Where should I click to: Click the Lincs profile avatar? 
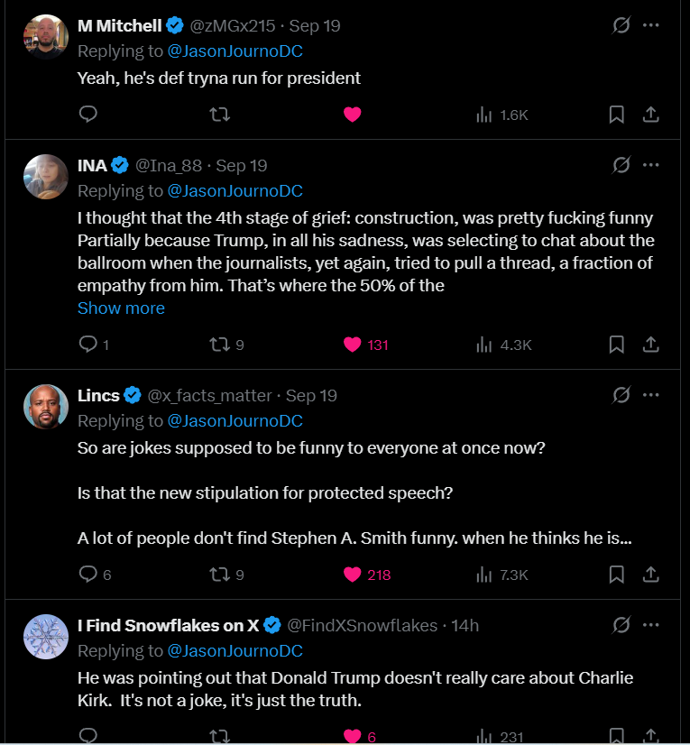tap(46, 407)
